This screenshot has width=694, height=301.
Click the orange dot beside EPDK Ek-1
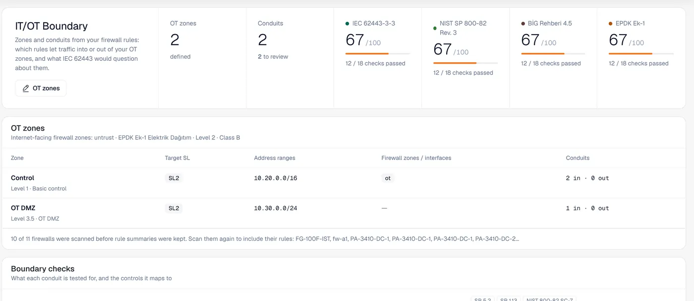click(611, 24)
